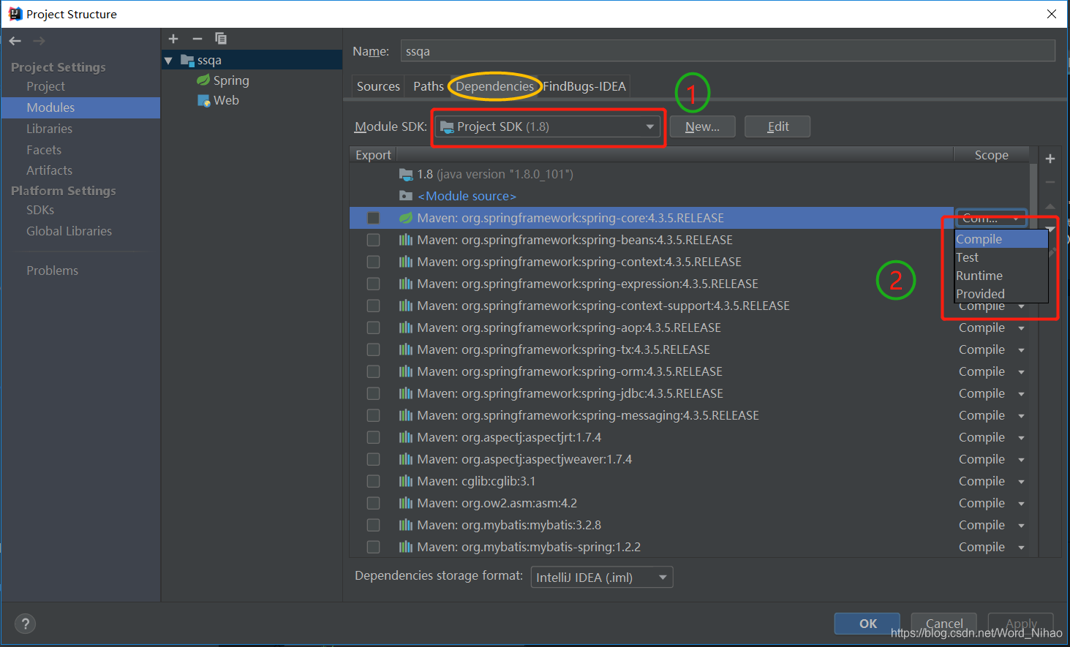Toggle export checkbox for spring-beans
This screenshot has height=647, width=1070.
pyautogui.click(x=373, y=240)
